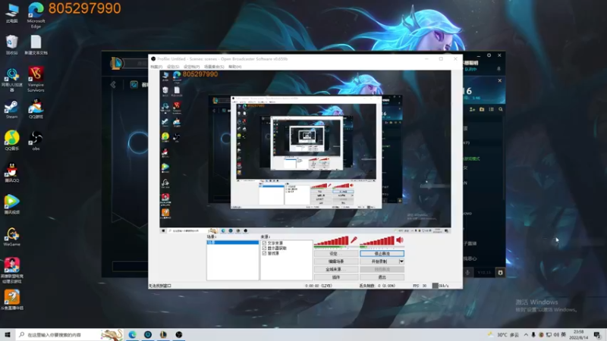Click the 编辑场景 edit scene button
Screen dimensions: 607x341
[335, 261]
